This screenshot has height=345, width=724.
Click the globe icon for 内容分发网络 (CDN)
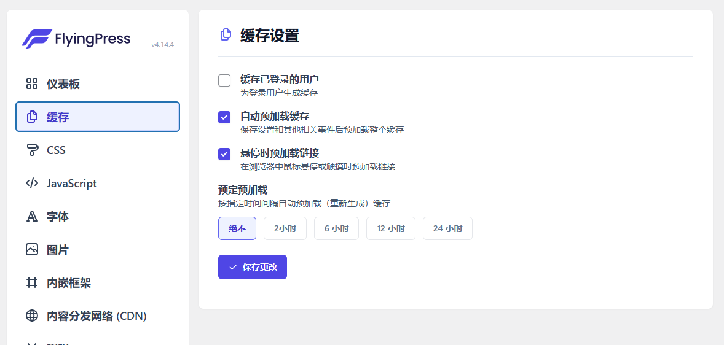[32, 316]
